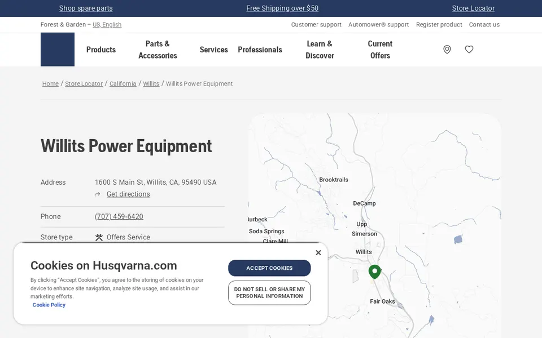Click Do Not Sell or Share button

[x=269, y=293]
